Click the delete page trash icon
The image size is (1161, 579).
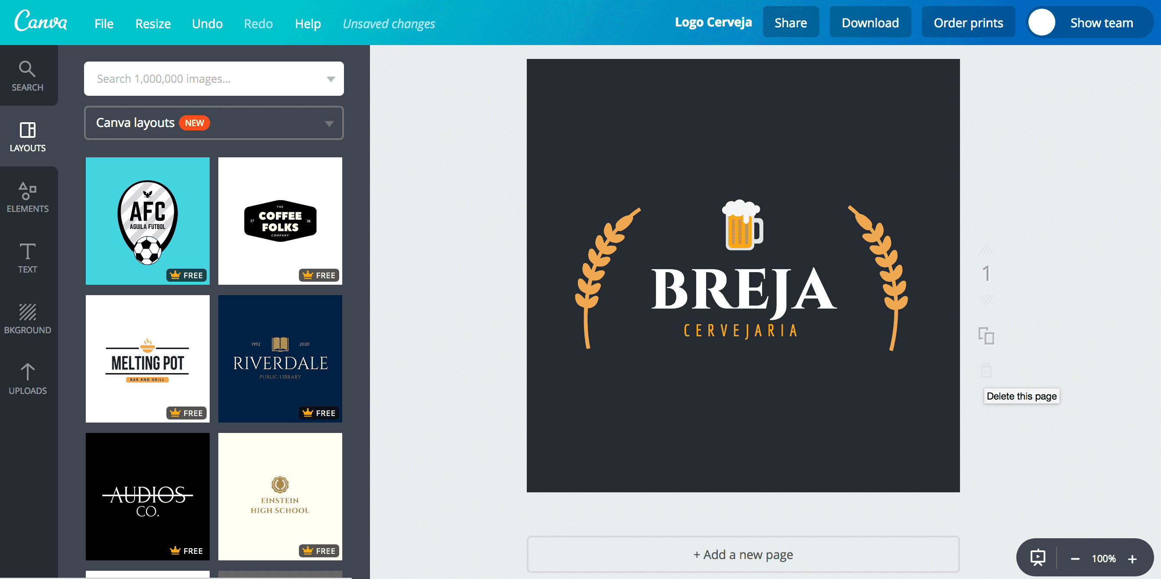[x=986, y=370]
